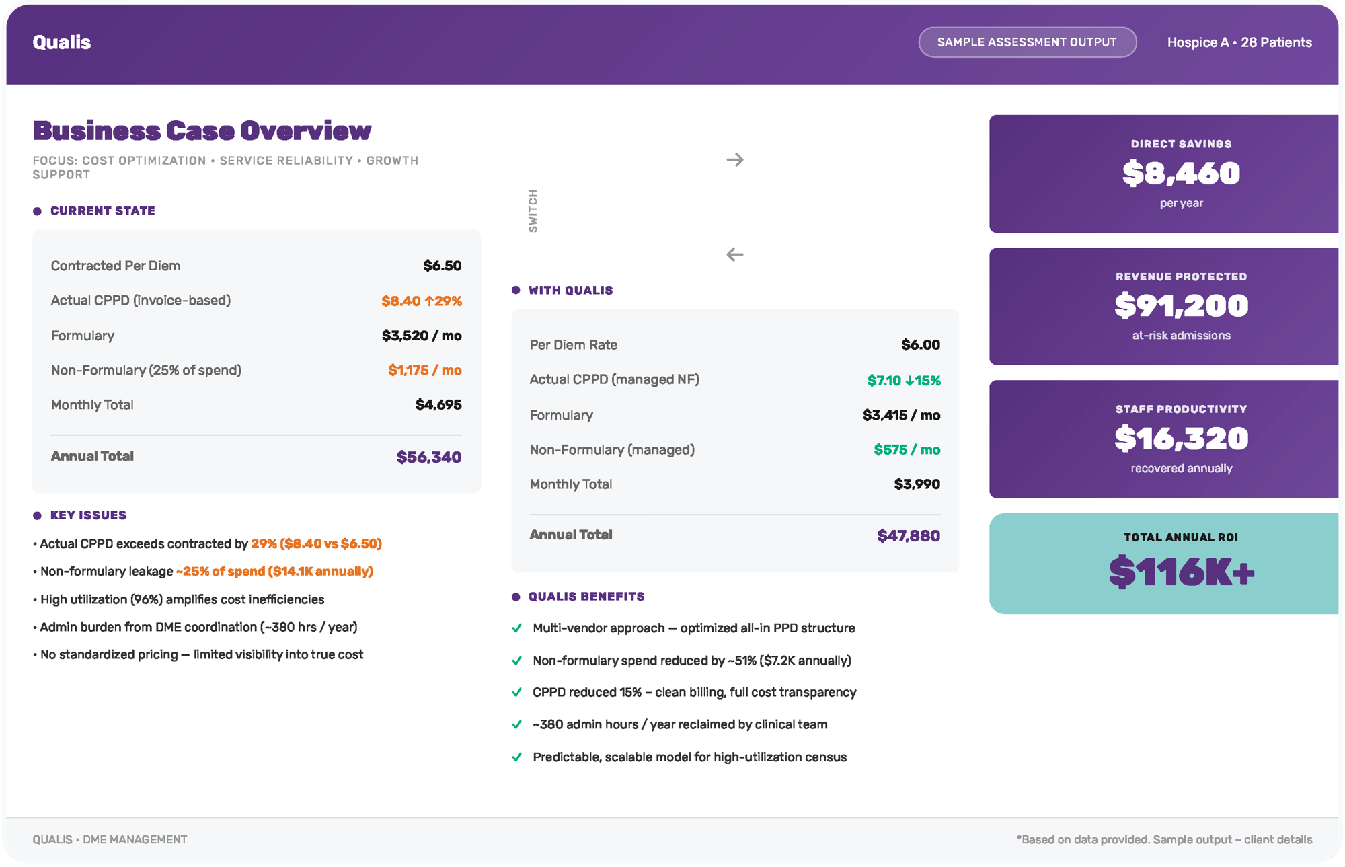Image resolution: width=1345 pixels, height=867 pixels.
Task: Open the Direct Savings $8,460 card
Action: pyautogui.click(x=1163, y=174)
